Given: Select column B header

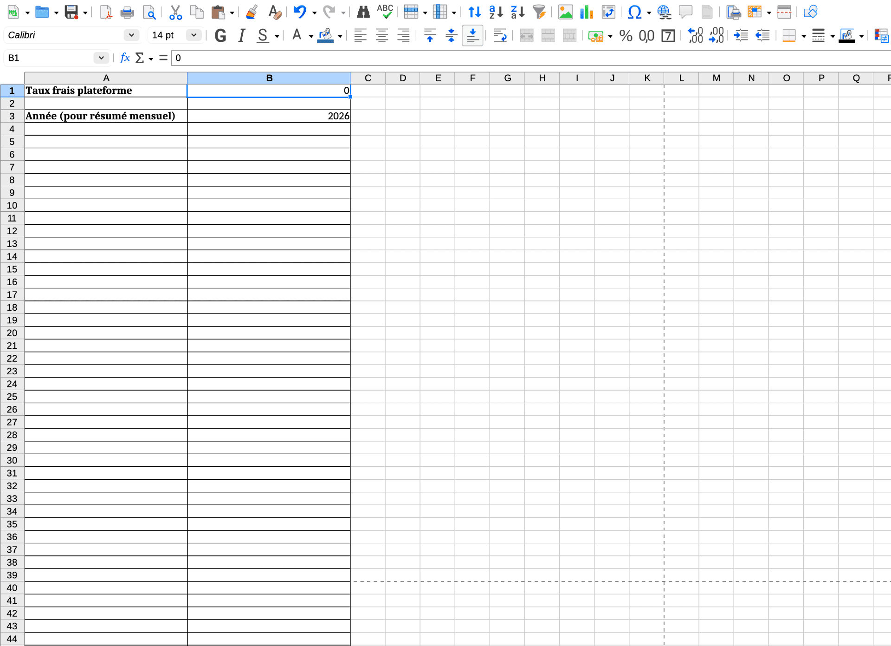Looking at the screenshot, I should pyautogui.click(x=269, y=78).
